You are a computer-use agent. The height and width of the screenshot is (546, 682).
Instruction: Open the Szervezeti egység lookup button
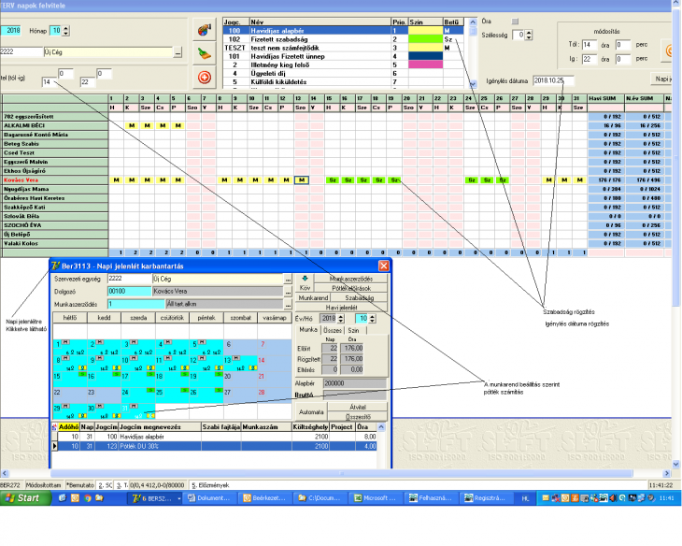coord(287,279)
